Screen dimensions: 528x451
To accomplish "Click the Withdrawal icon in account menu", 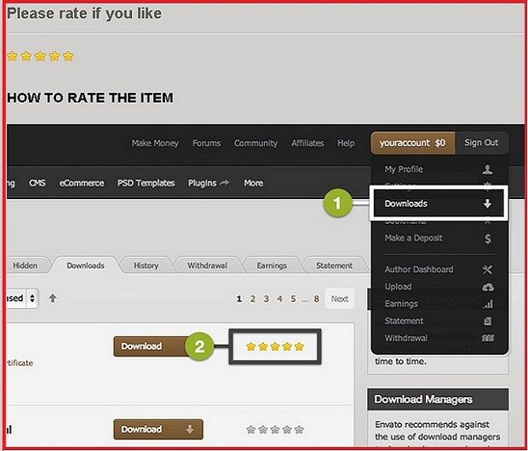I will pyautogui.click(x=487, y=338).
